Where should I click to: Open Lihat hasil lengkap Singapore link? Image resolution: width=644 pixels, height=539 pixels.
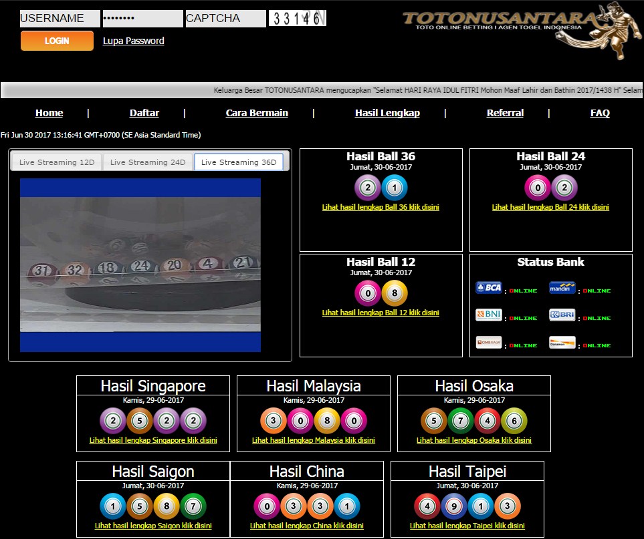tap(153, 440)
